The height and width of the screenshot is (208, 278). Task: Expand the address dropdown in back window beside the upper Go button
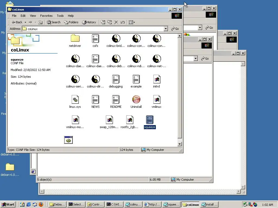pyautogui.click(x=200, y=28)
